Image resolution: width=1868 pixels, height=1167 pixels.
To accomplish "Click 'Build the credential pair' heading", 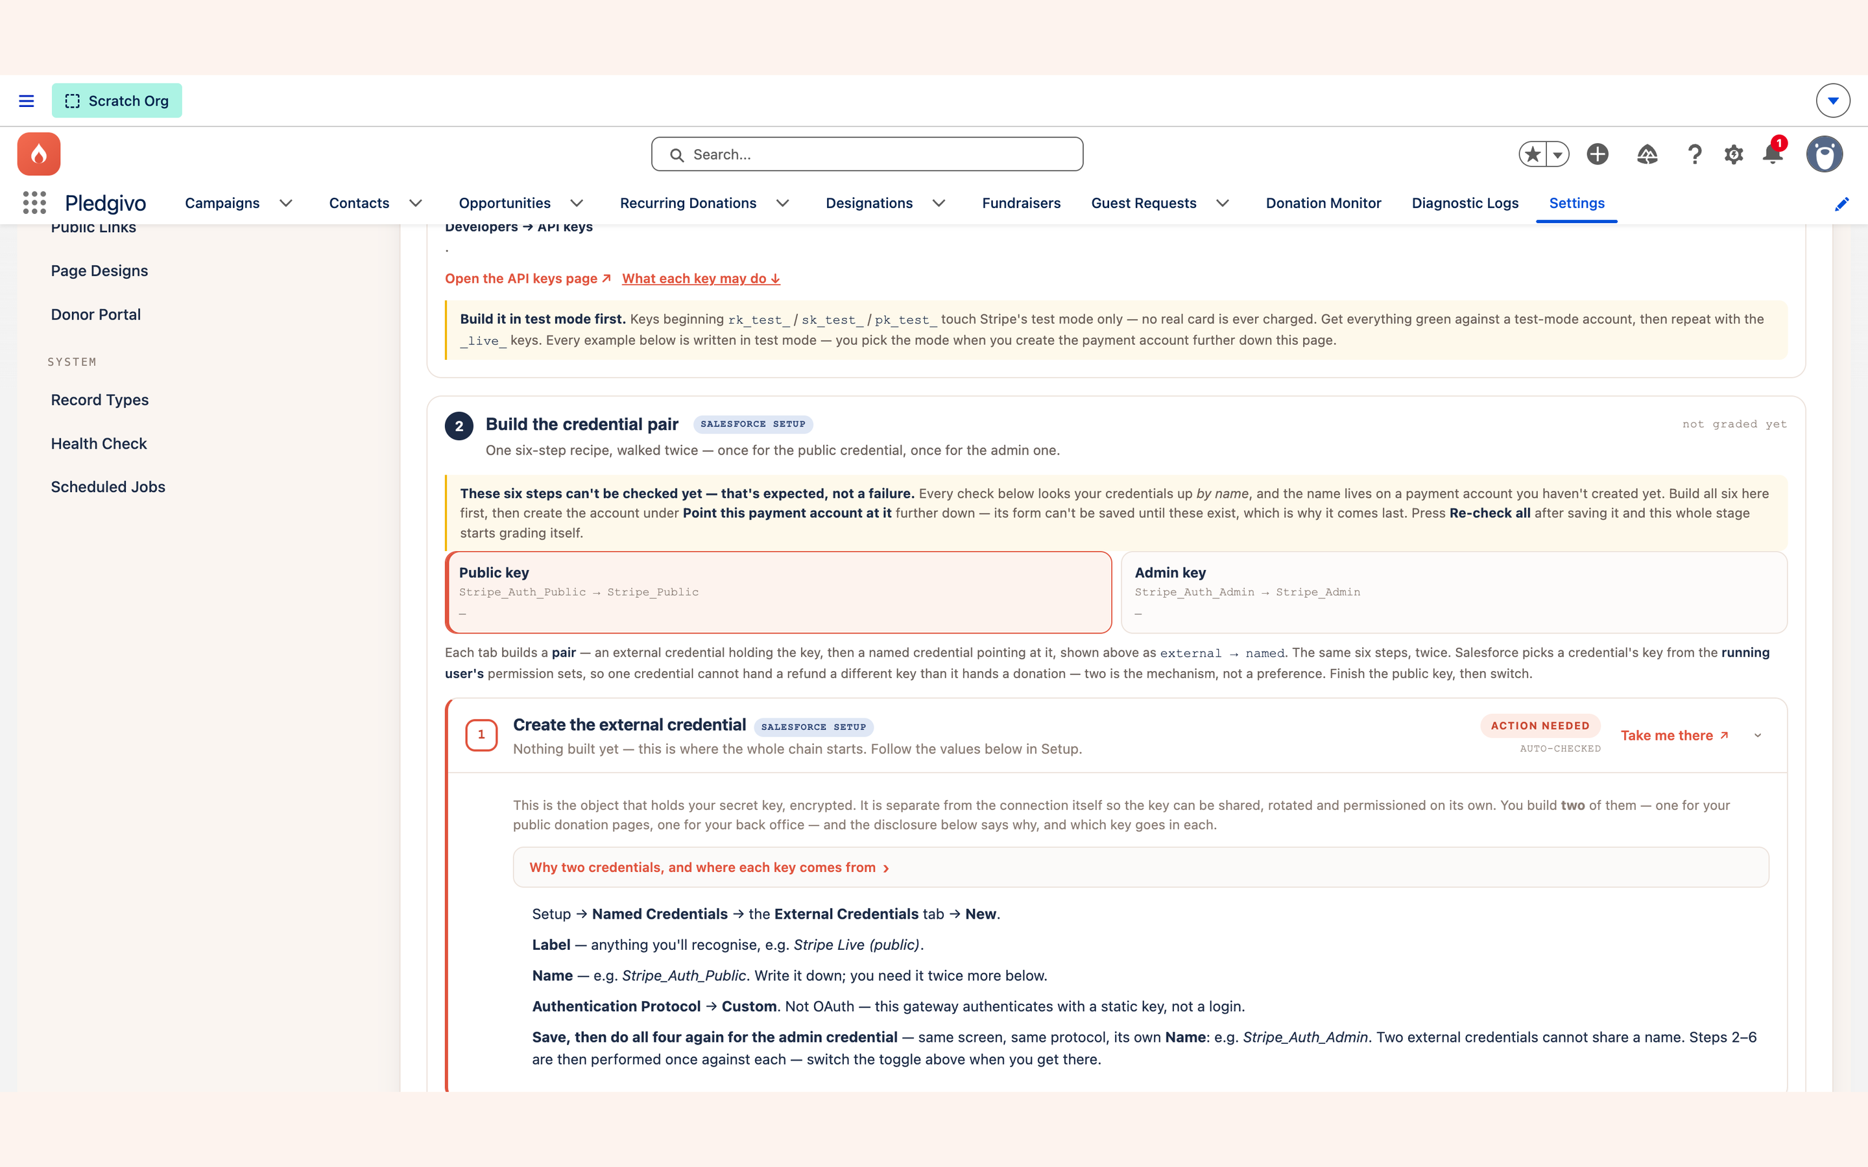I will click(582, 425).
